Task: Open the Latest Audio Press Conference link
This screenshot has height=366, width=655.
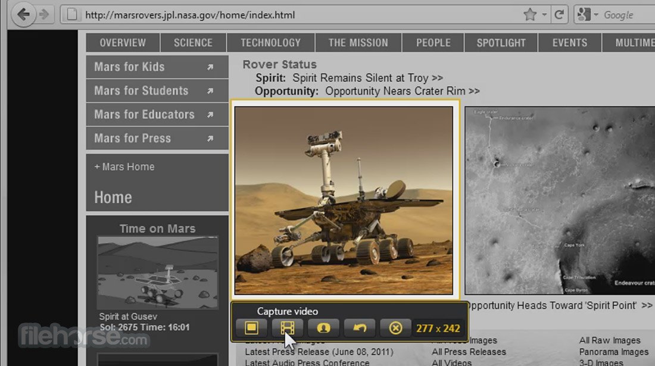Action: tap(307, 362)
